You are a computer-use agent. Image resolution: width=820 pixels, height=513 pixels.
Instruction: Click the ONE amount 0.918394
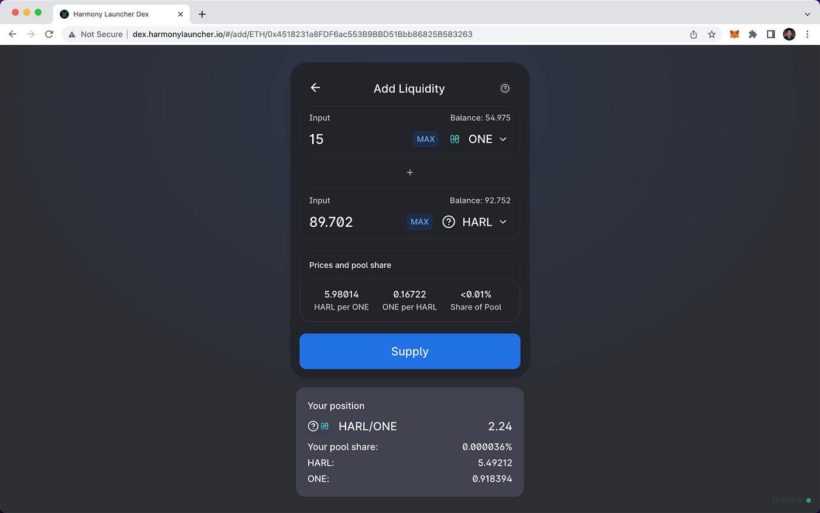tap(493, 478)
